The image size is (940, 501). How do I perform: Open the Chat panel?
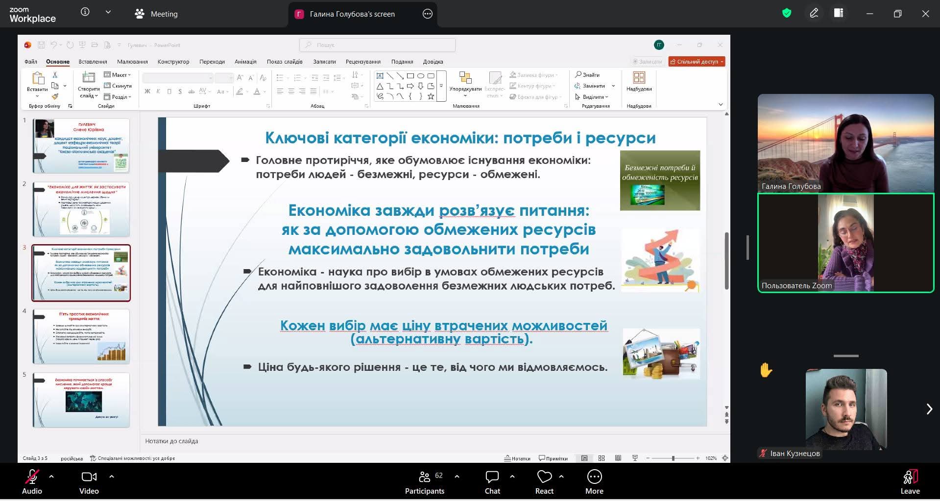coord(492,481)
